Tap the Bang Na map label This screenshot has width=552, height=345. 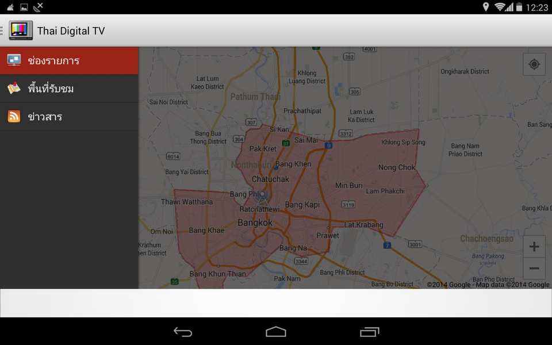click(x=293, y=248)
